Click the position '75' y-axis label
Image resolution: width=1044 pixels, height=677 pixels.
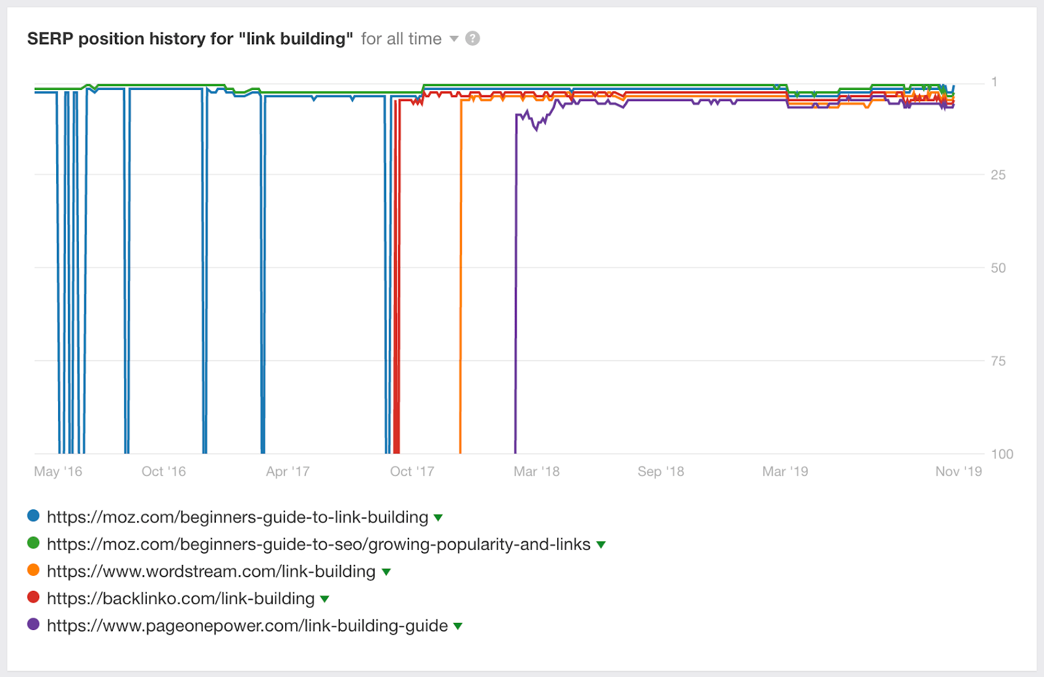(998, 361)
